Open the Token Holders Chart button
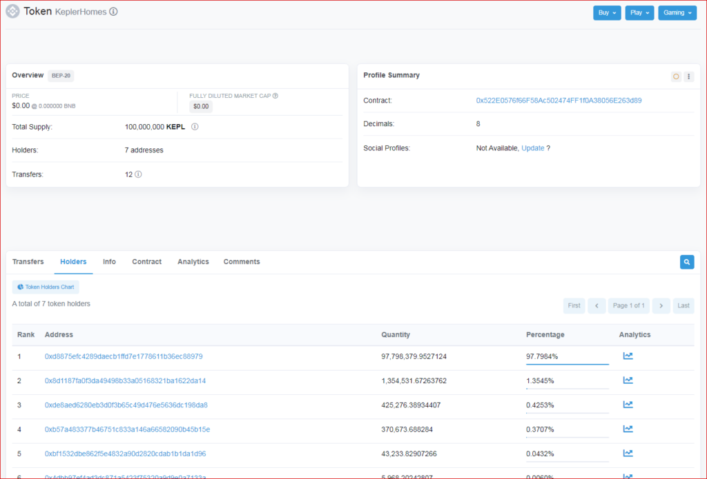This screenshot has width=707, height=479. click(x=46, y=287)
